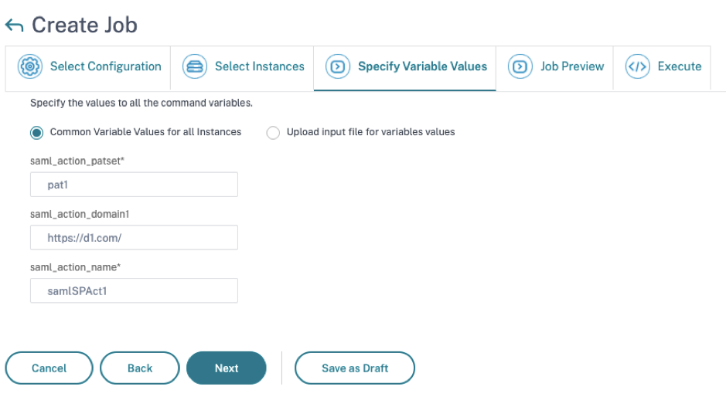Screen dimensions: 726x407
Task: Focus the saml_action_patset input field
Action: [x=135, y=185]
